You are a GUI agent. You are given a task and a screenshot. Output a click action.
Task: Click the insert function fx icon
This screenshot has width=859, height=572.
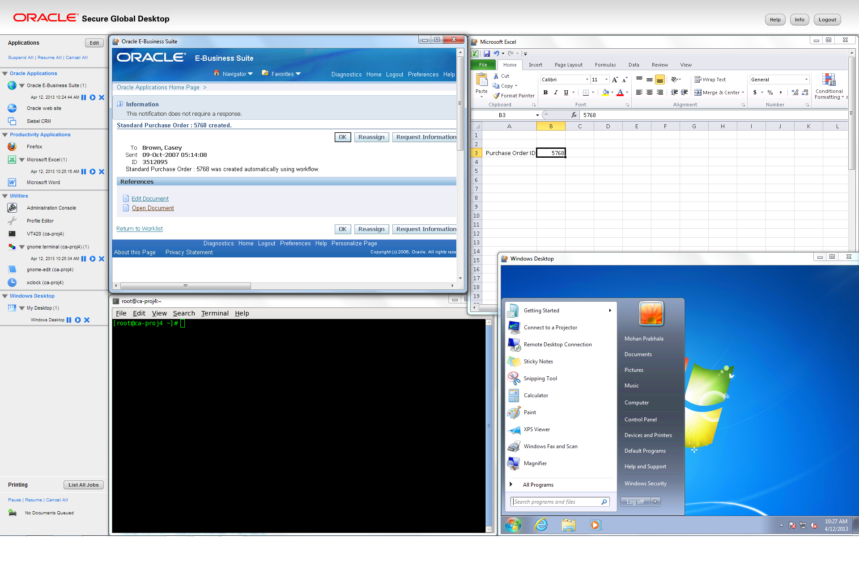(574, 115)
